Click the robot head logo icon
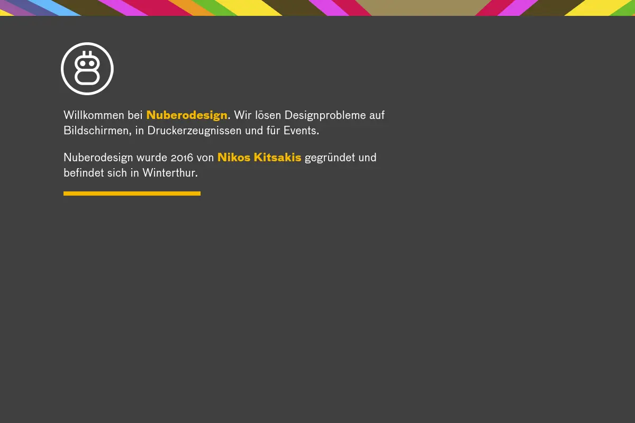 tap(87, 69)
